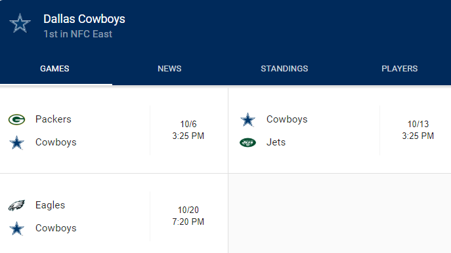Click the 1st in NFC East subtitle
The width and height of the screenshot is (451, 253).
tap(77, 34)
